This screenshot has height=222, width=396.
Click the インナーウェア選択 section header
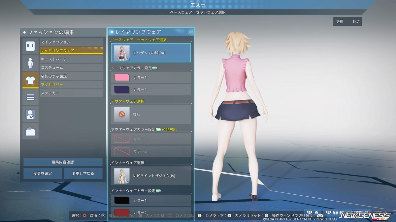click(128, 163)
